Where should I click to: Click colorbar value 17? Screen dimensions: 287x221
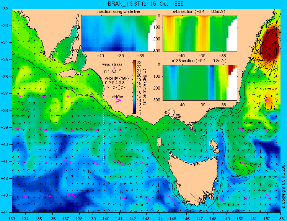(x=139, y=88)
